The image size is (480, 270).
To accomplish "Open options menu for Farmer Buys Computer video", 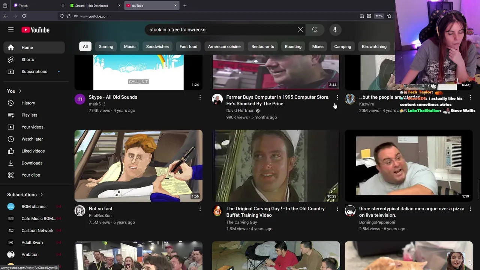I will click(337, 97).
